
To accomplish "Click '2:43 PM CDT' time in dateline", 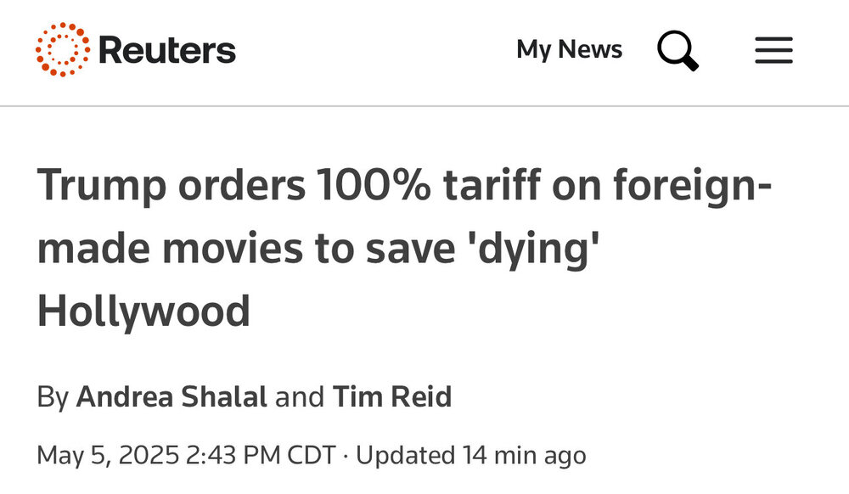I will point(257,455).
